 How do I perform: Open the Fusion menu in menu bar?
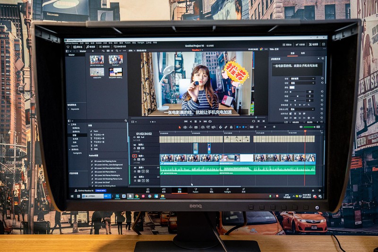(128, 43)
